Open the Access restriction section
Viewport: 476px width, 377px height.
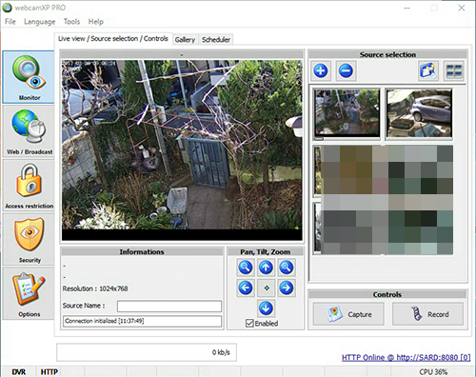pos(29,186)
